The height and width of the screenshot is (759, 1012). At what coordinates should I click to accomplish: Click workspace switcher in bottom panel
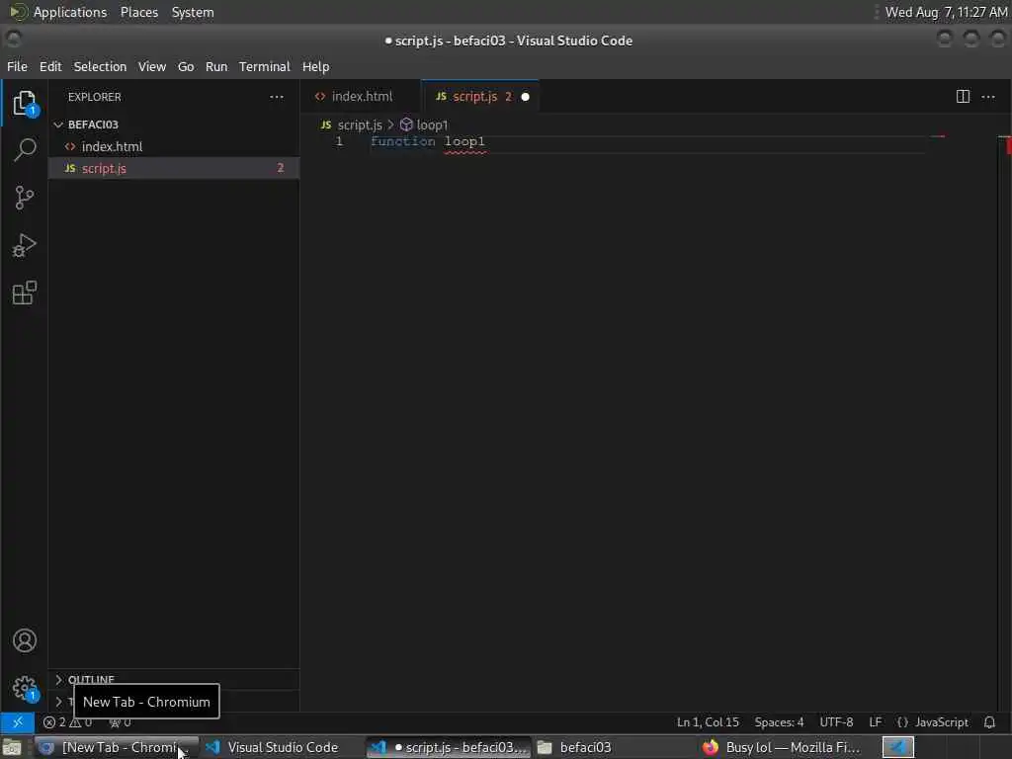[x=897, y=747]
